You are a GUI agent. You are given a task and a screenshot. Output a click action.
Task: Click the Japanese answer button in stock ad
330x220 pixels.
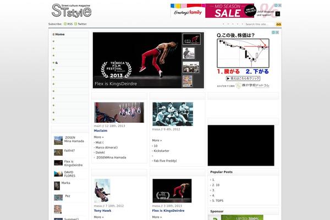[243, 78]
